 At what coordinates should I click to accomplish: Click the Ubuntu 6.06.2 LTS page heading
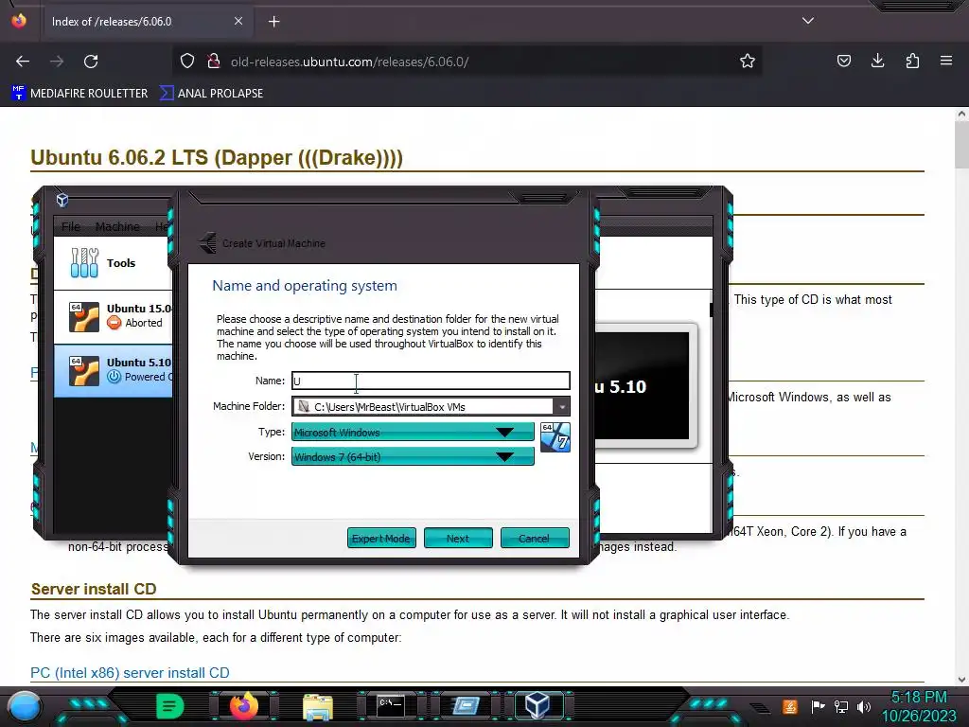pyautogui.click(x=217, y=158)
